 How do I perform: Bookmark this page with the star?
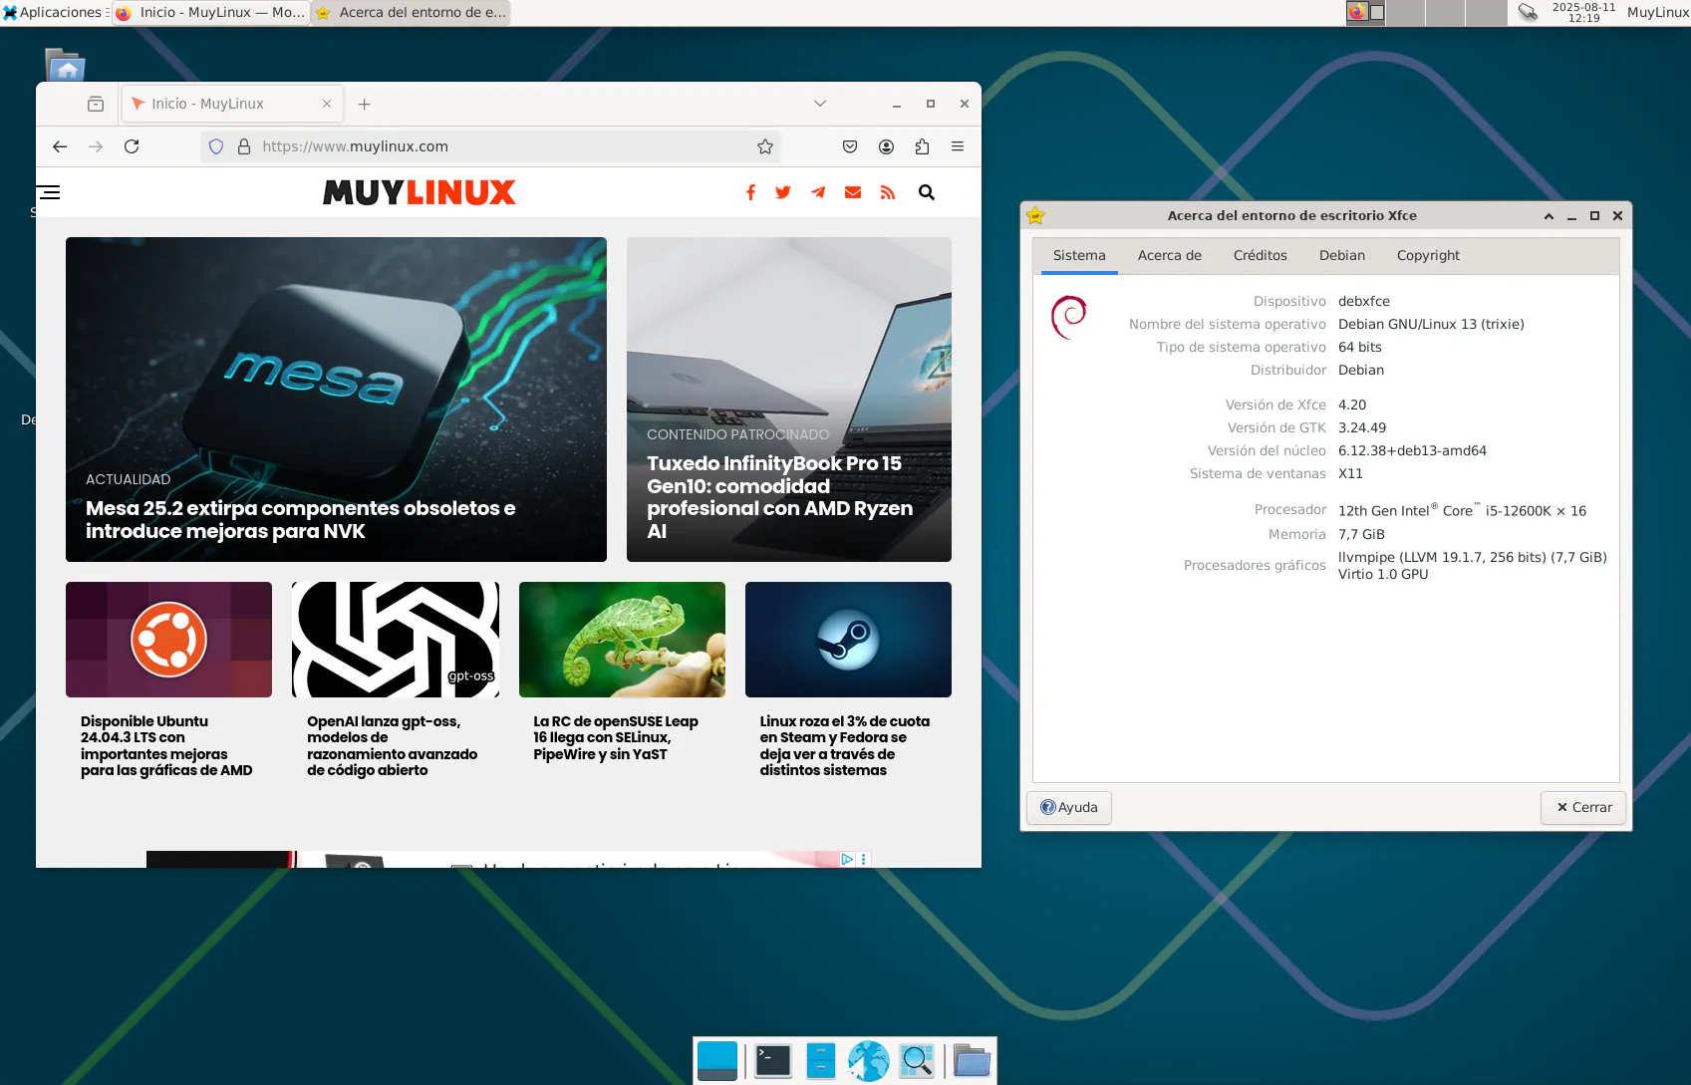click(x=765, y=146)
